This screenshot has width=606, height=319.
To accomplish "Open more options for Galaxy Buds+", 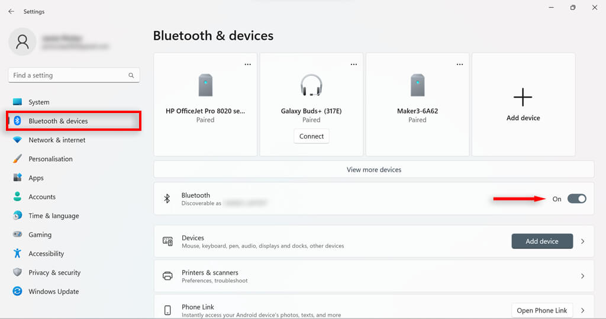I will (354, 65).
